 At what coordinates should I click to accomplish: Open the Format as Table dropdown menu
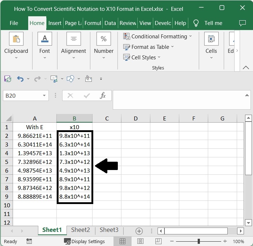pos(172,47)
